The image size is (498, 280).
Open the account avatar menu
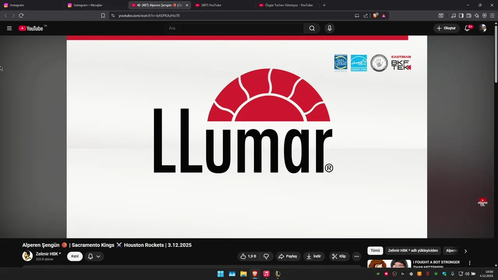(482, 28)
